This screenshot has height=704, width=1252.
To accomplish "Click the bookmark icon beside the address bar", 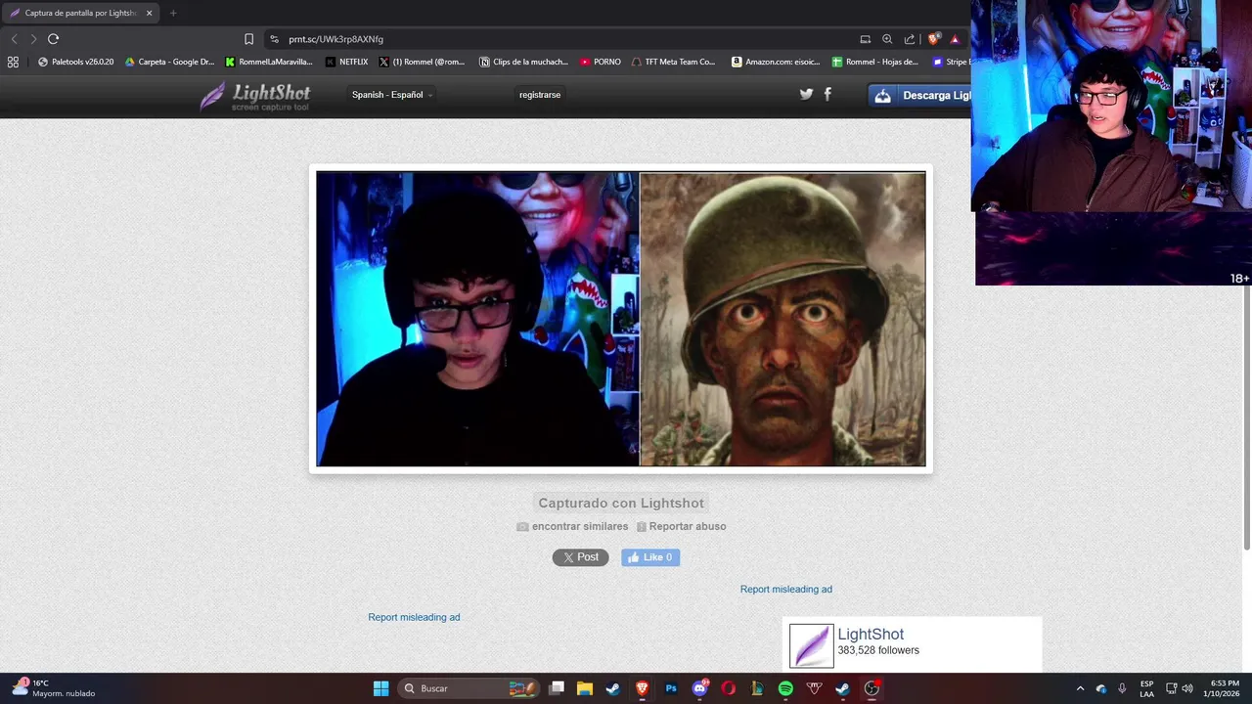I will click(x=248, y=39).
